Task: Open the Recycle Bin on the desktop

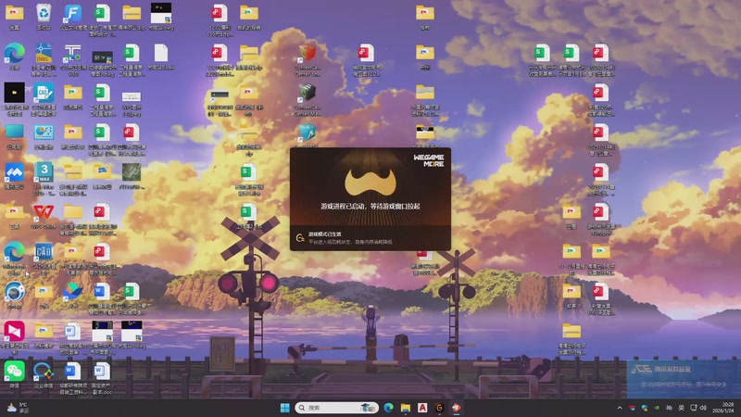Action: pyautogui.click(x=44, y=13)
